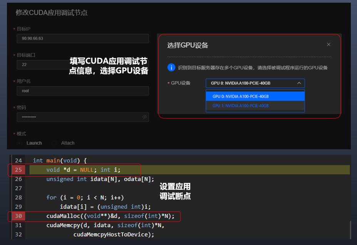Click the 目标IP input field showing 90.90.66.63
This screenshot has height=245, width=357.
[83, 38]
